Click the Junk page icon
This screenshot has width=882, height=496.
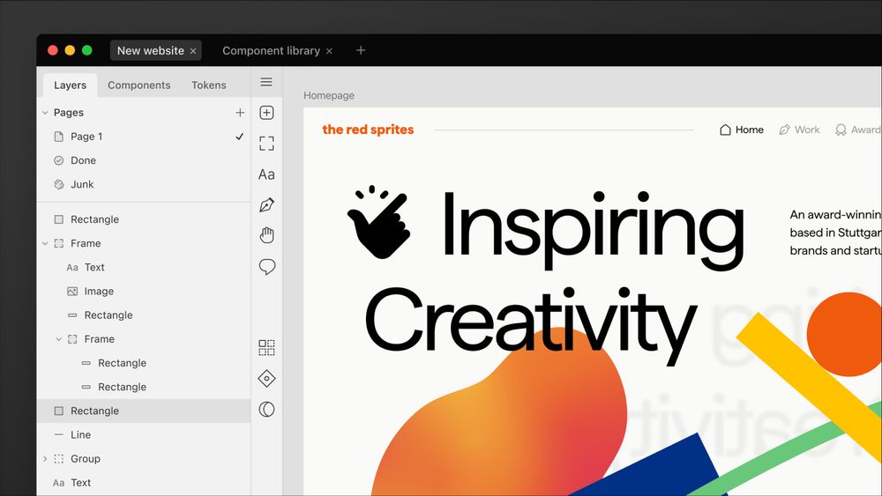click(58, 184)
